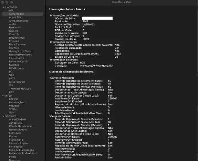Open SAS hardware entry
The height and width of the screenshot is (161, 198).
11,75
